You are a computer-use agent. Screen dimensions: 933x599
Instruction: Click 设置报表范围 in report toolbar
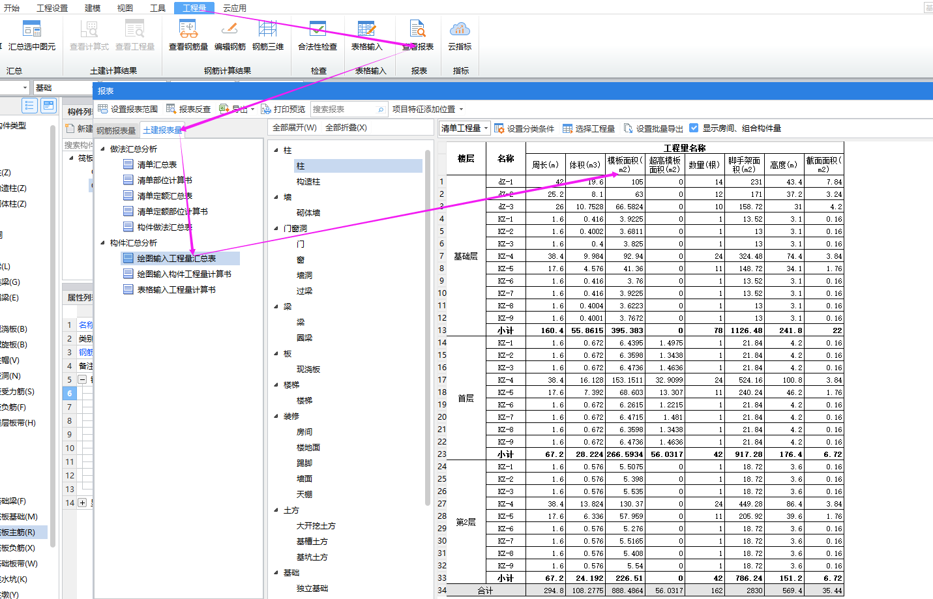[x=128, y=109]
